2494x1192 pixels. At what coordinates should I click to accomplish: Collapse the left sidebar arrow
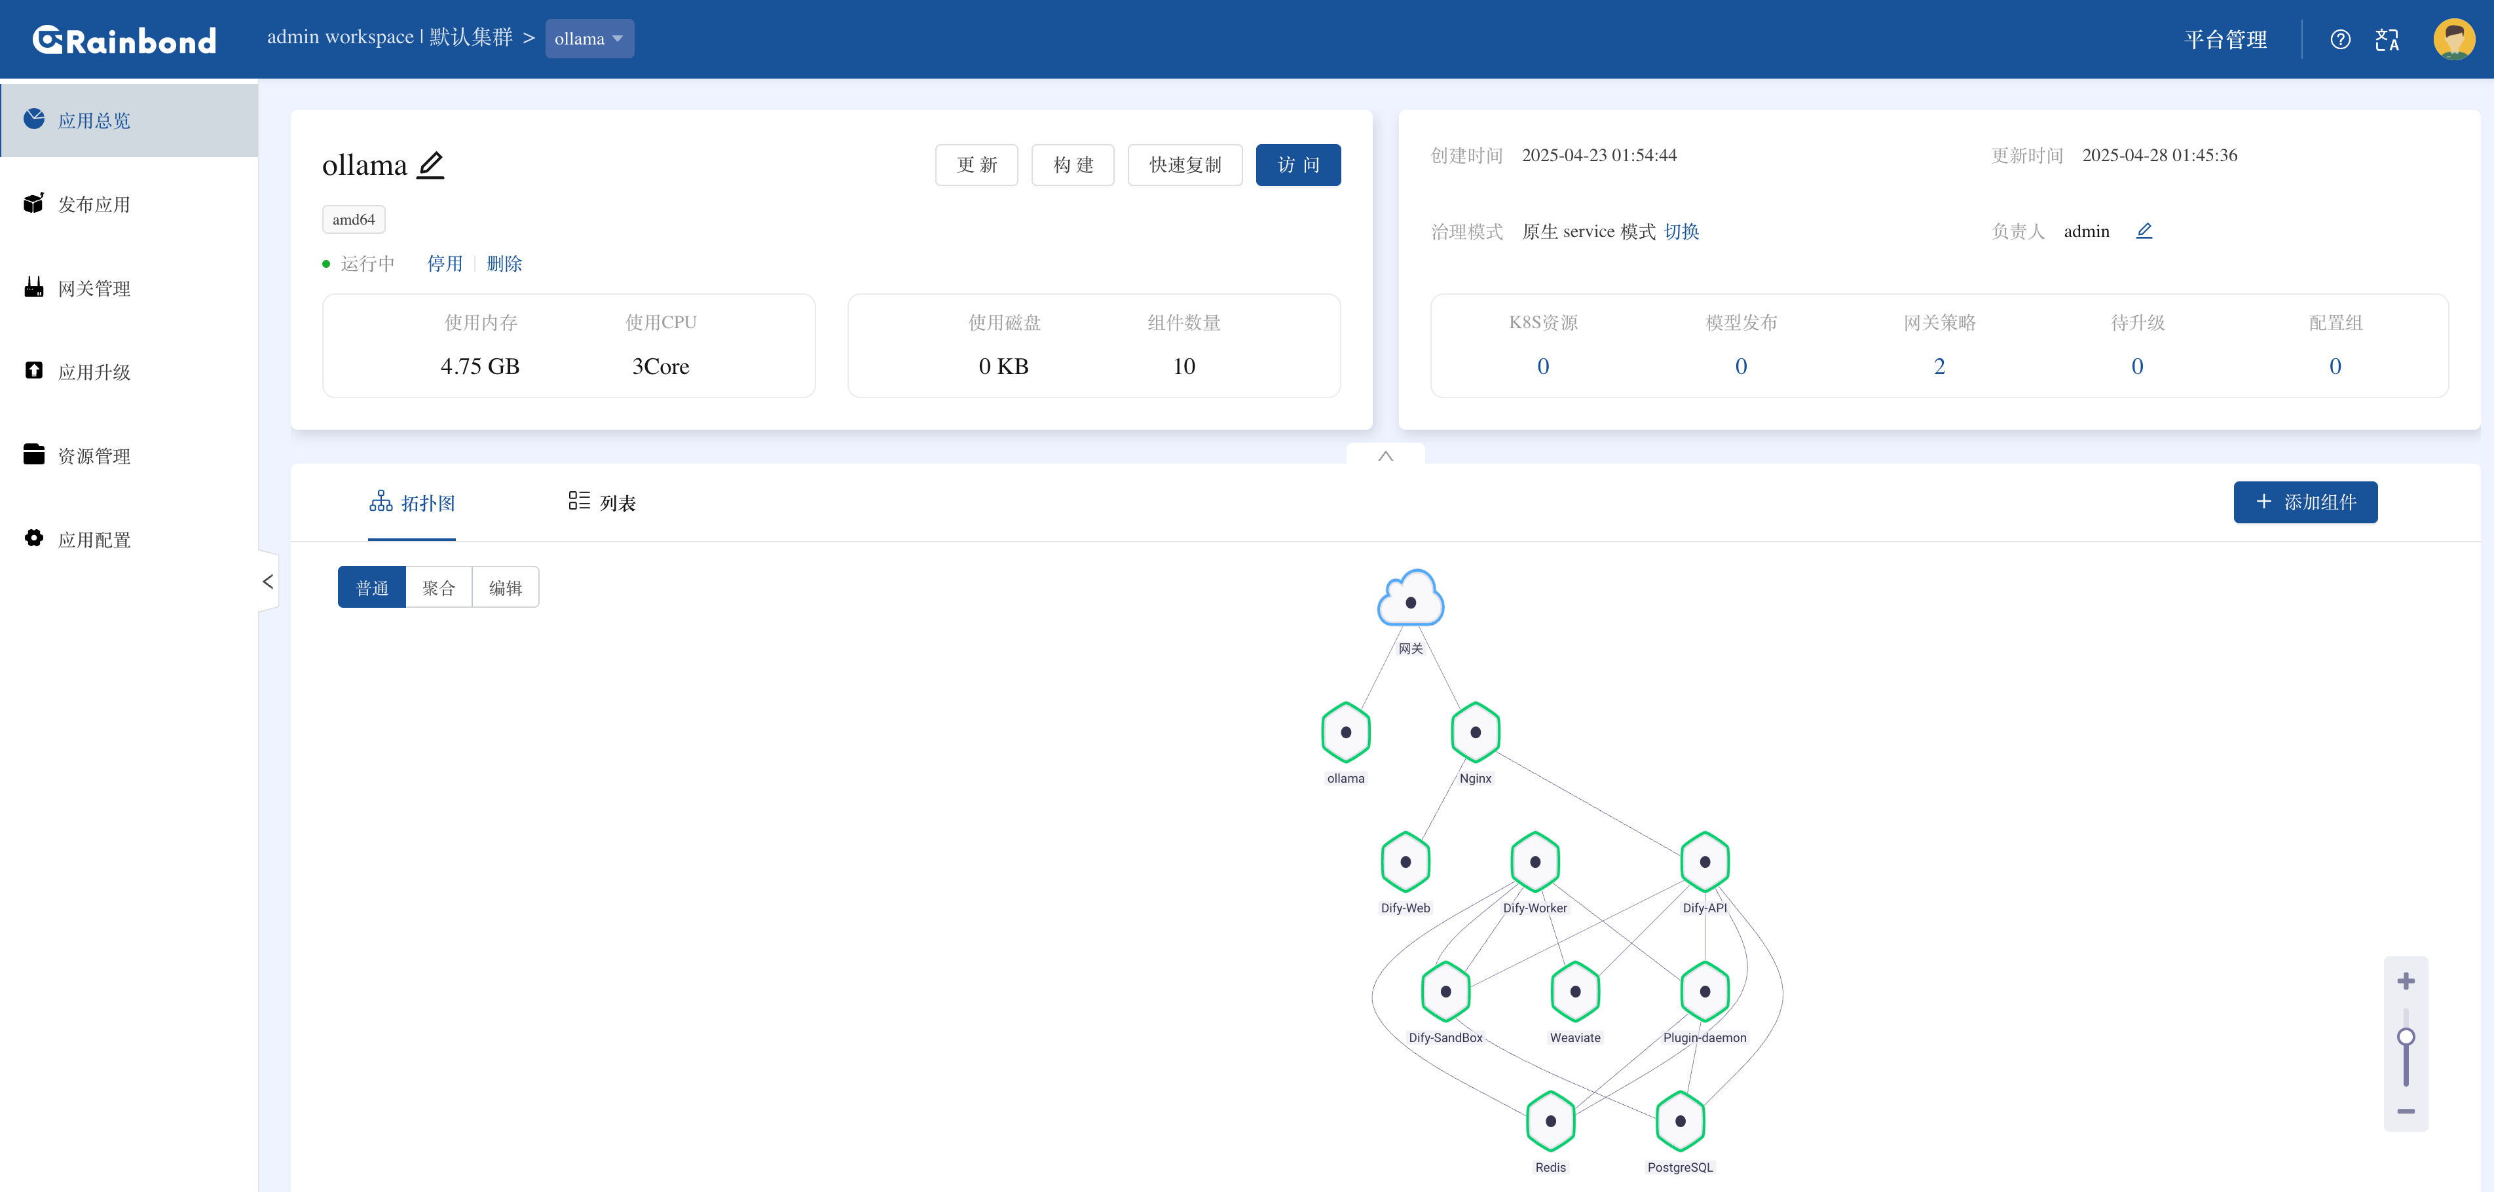268,581
